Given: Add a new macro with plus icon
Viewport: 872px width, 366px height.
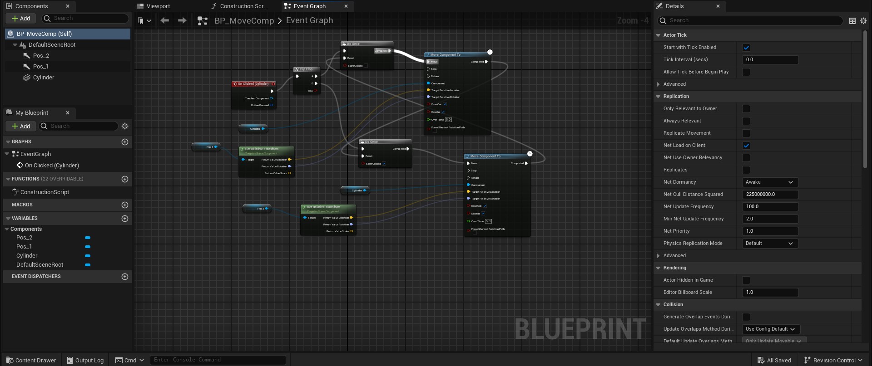Looking at the screenshot, I should click(x=125, y=205).
